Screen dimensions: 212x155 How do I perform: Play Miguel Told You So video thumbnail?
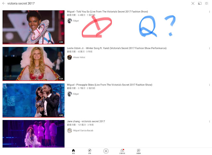(x=33, y=27)
